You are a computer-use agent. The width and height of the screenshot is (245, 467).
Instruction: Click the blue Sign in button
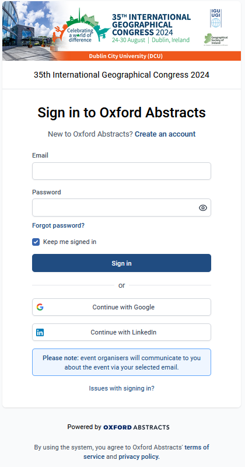click(121, 263)
